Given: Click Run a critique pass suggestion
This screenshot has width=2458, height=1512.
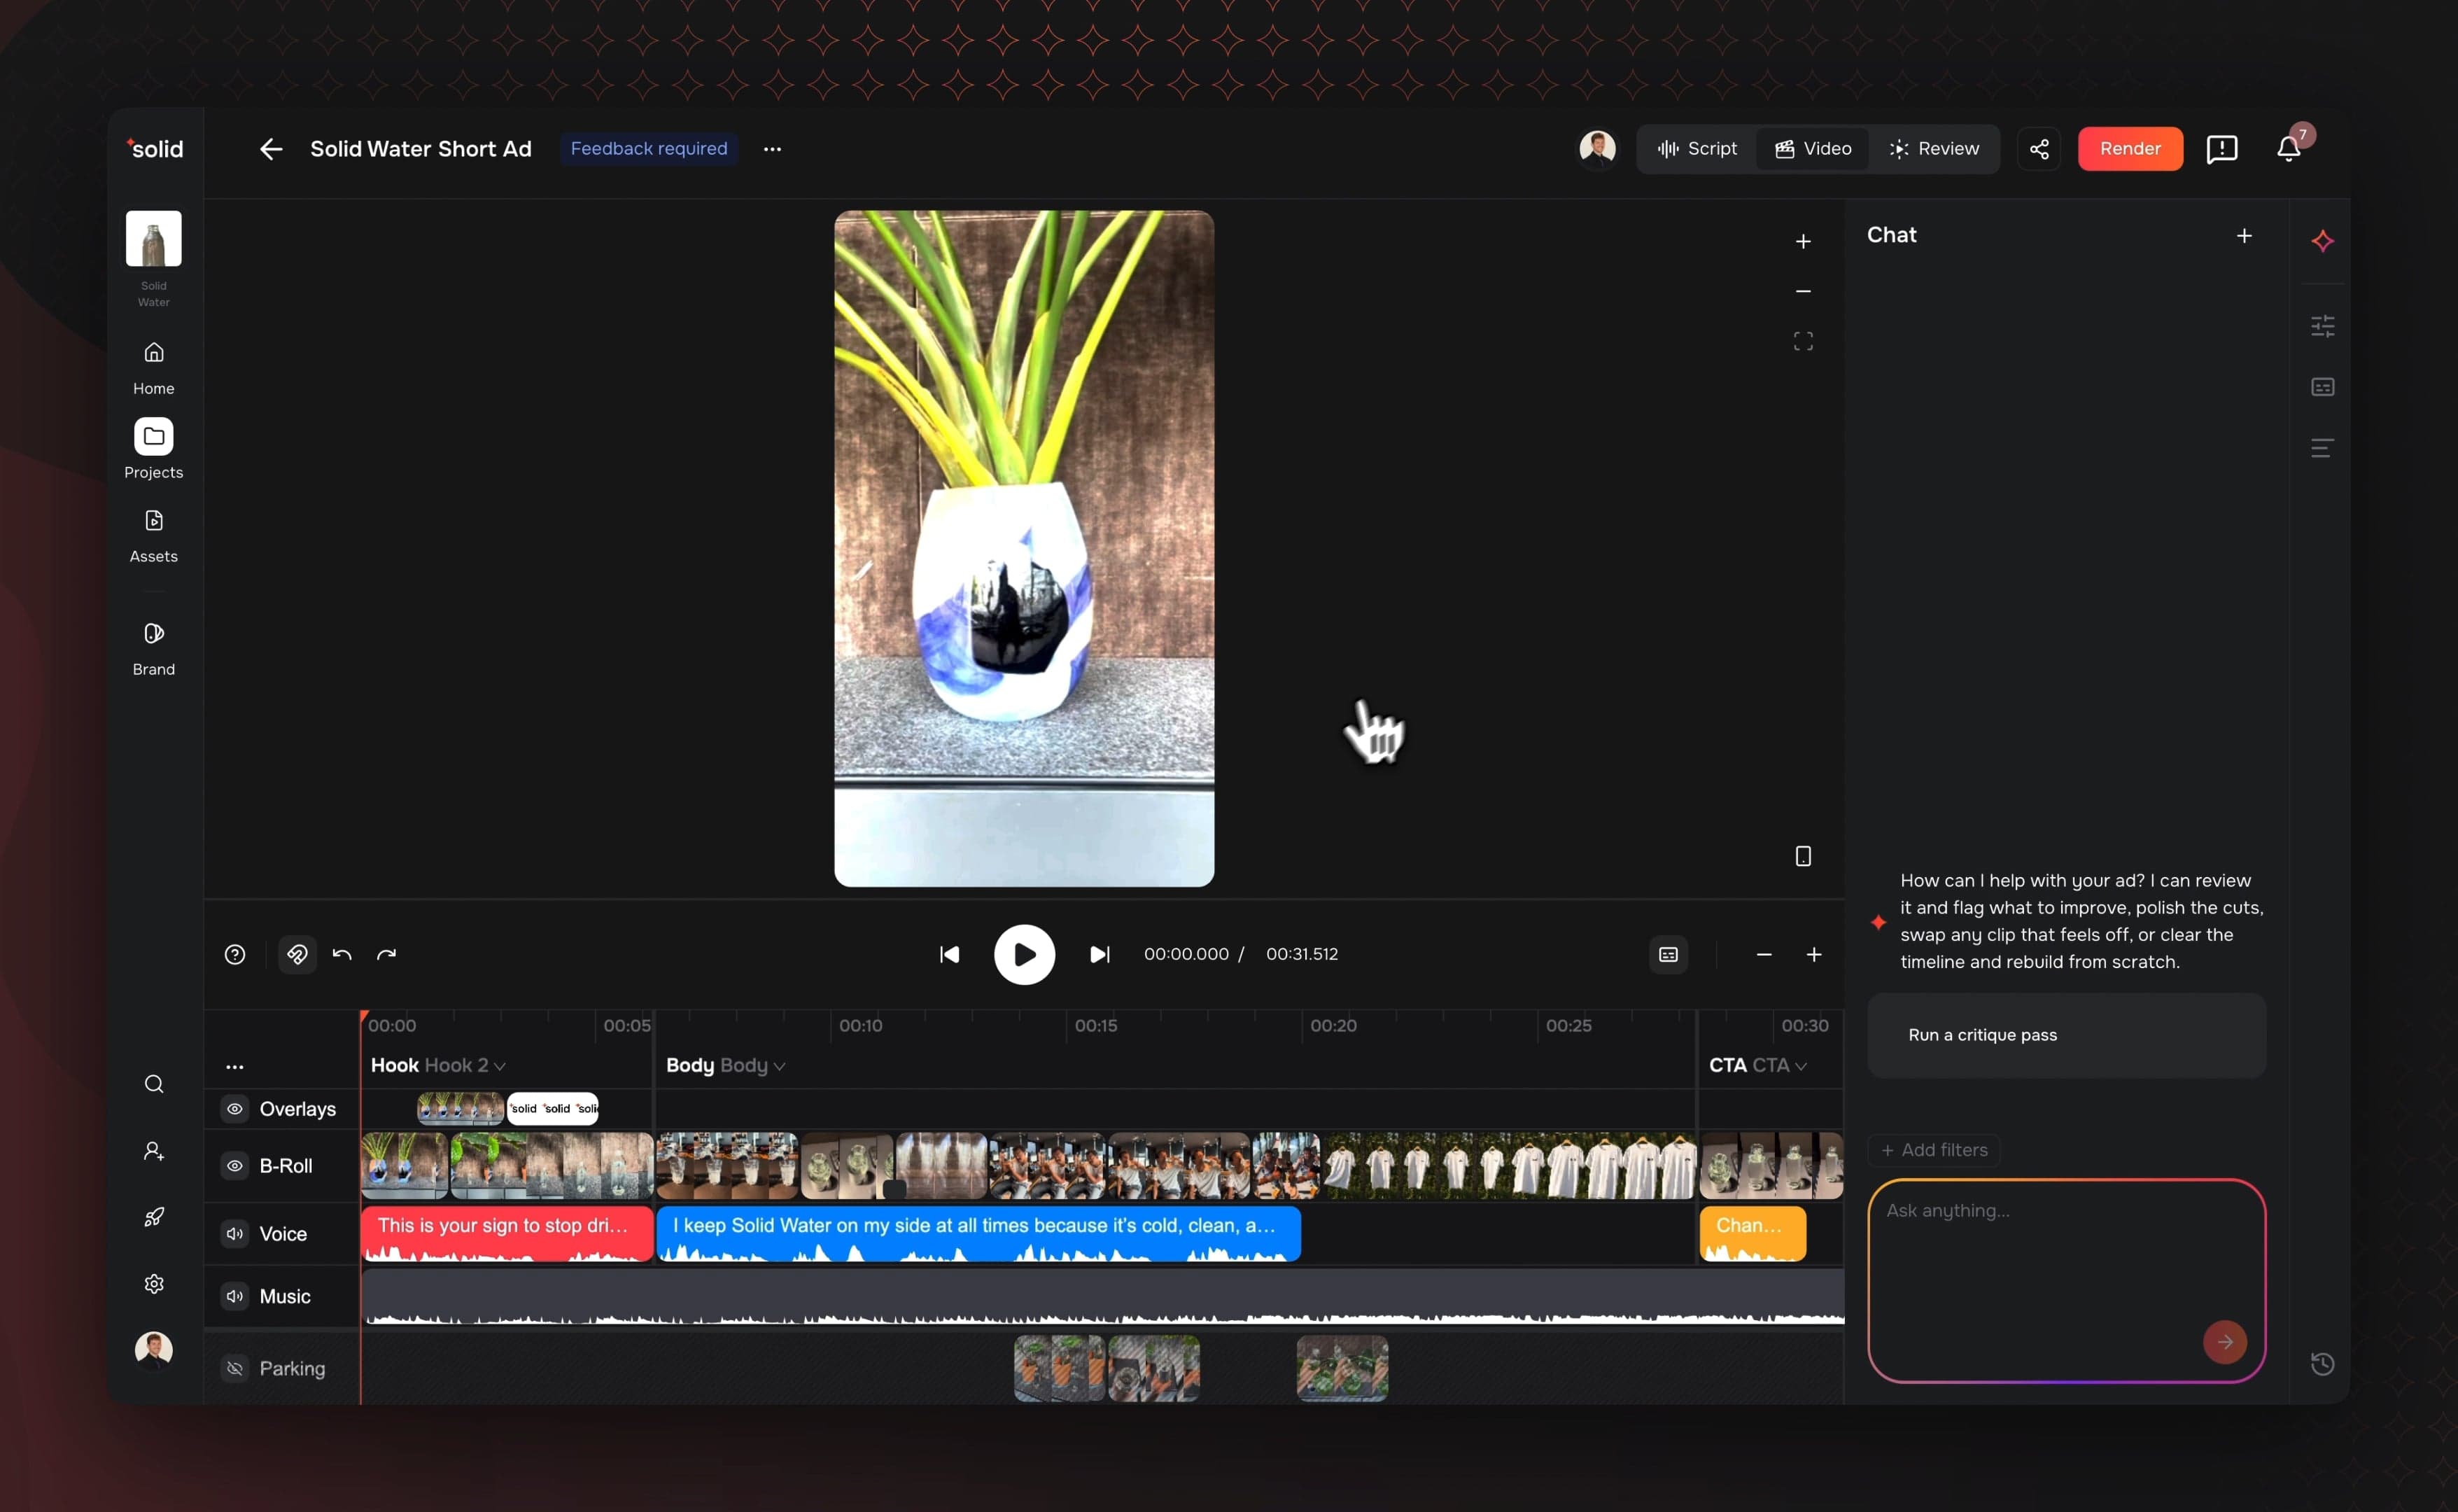Looking at the screenshot, I should tap(2066, 1035).
